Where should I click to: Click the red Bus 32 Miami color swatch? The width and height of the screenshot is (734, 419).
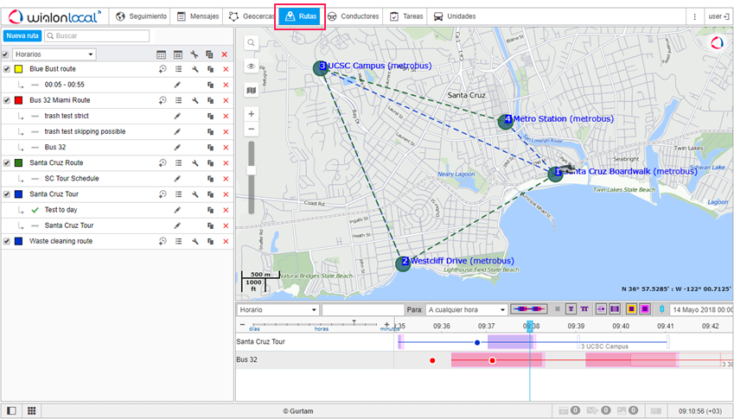(x=18, y=100)
